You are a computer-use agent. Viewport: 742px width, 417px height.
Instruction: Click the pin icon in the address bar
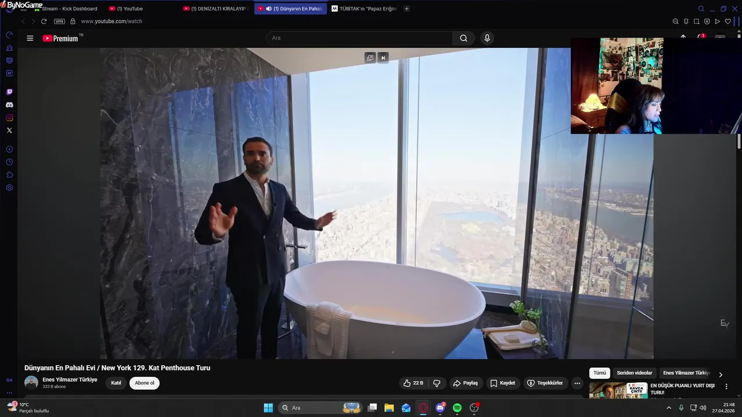point(686,21)
